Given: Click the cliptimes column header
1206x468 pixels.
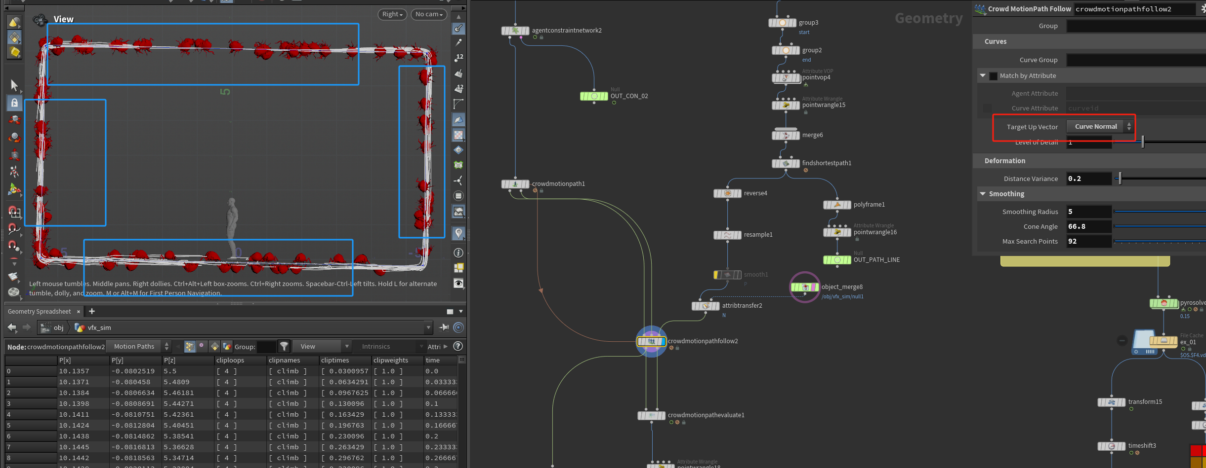Looking at the screenshot, I should [344, 360].
